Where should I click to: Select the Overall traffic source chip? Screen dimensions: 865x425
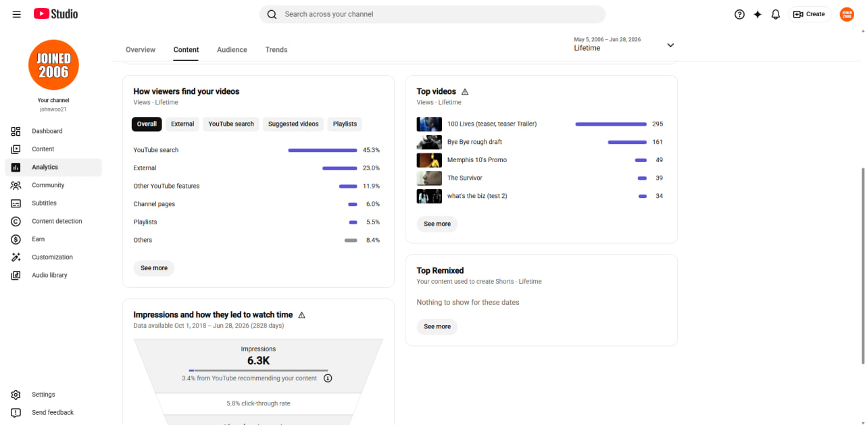click(147, 124)
